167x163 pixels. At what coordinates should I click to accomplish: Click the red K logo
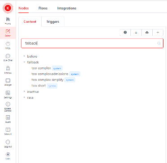click(8, 8)
